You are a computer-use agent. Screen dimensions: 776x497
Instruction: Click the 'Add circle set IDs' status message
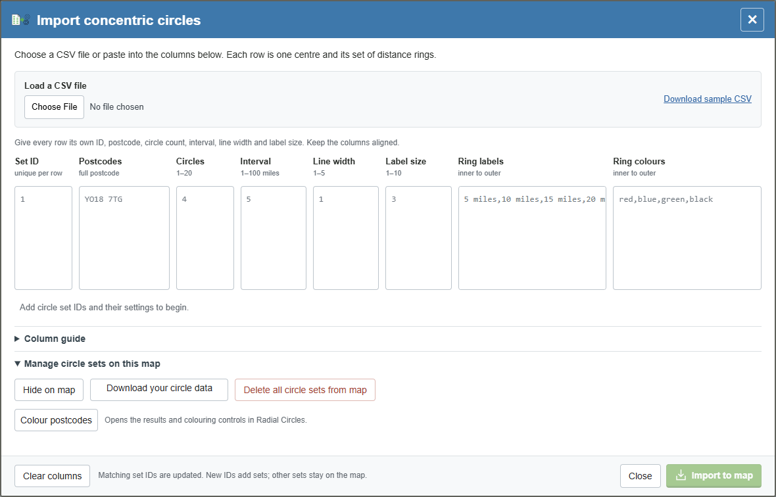coord(104,307)
